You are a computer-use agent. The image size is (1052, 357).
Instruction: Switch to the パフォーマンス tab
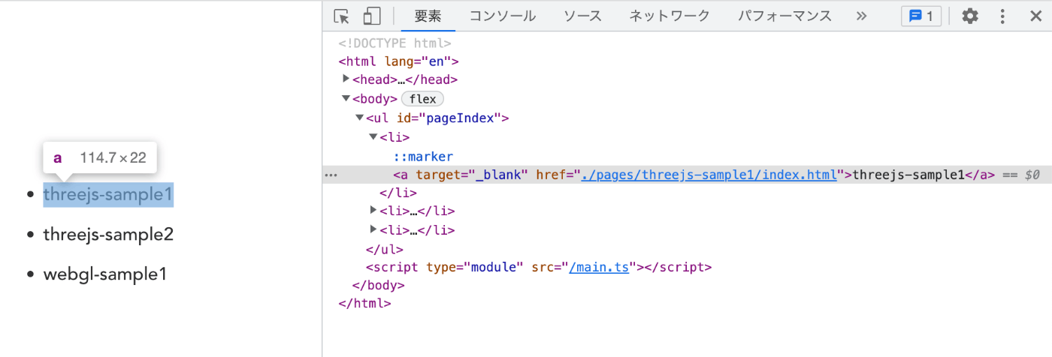pos(784,16)
